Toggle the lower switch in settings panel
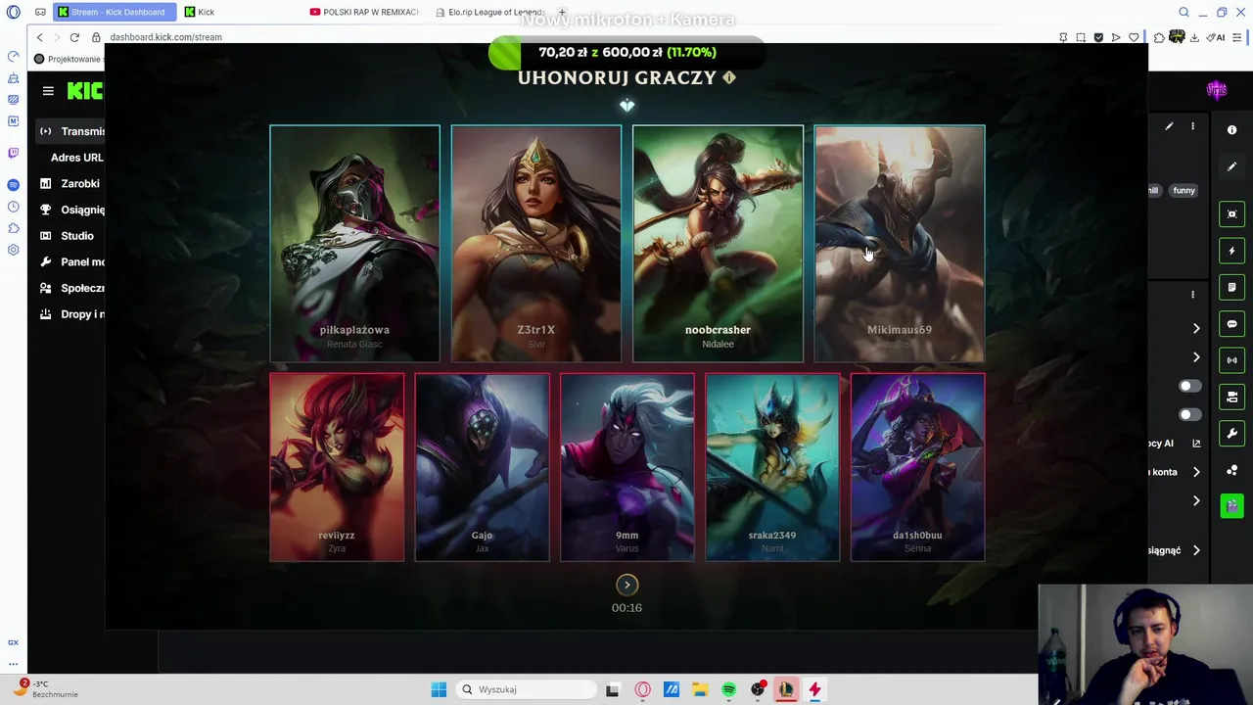Image resolution: width=1253 pixels, height=705 pixels. (1190, 414)
